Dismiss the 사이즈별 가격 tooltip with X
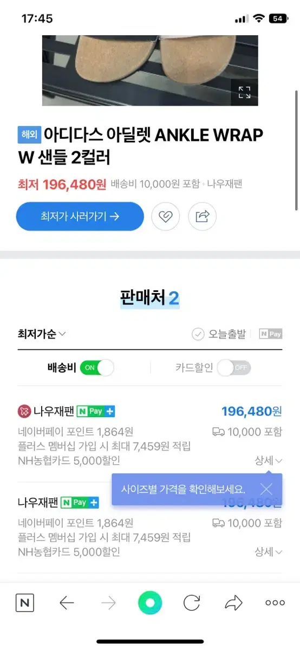 266,489
